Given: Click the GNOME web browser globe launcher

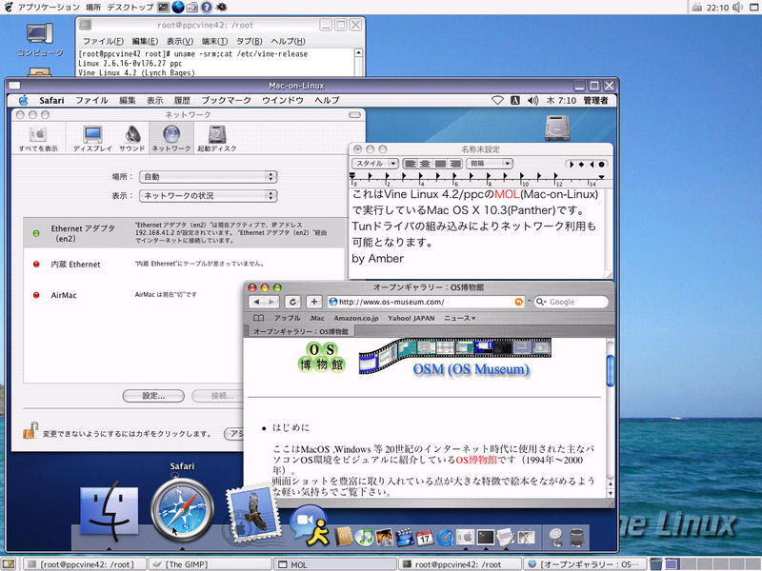Looking at the screenshot, I should tap(178, 7).
